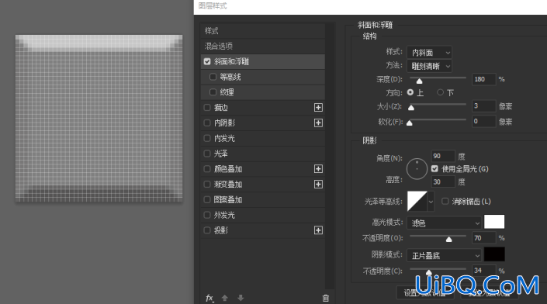Enable the 颜色叠加 checkbox

[207, 169]
